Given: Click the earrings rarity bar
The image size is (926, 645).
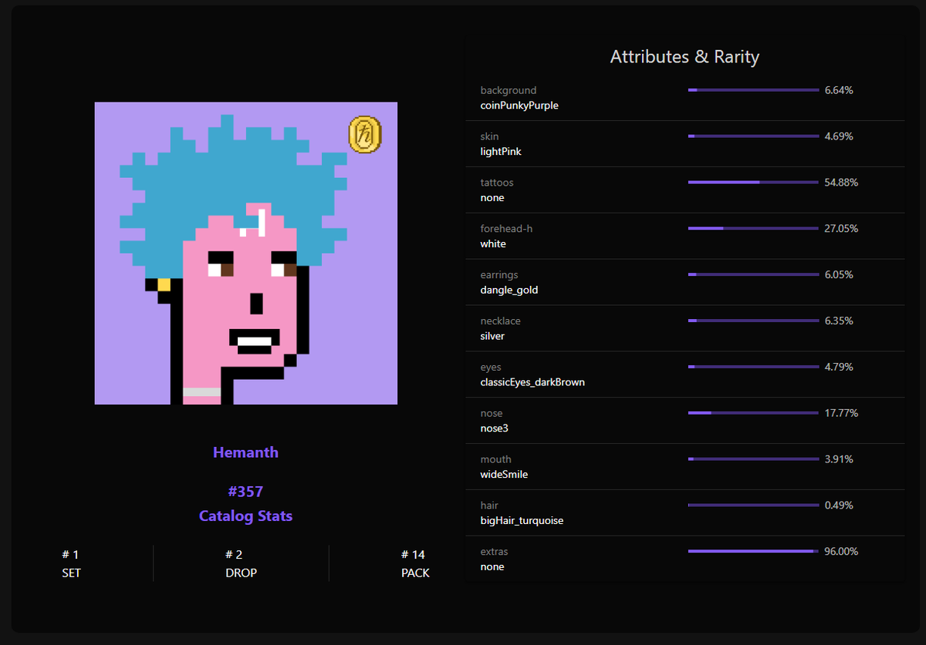Looking at the screenshot, I should (x=754, y=275).
